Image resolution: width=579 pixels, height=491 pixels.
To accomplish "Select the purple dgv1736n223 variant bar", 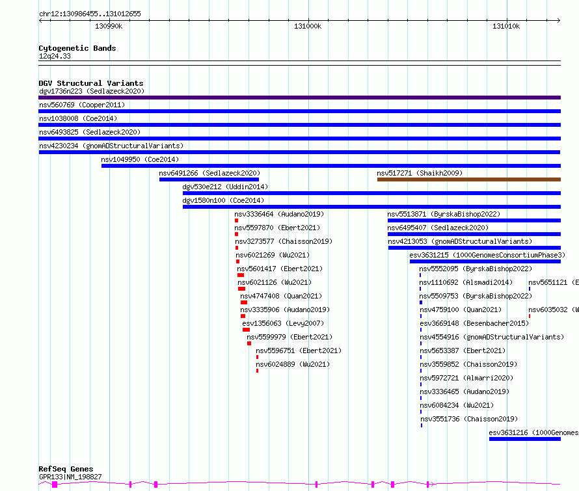I will pyautogui.click(x=299, y=98).
